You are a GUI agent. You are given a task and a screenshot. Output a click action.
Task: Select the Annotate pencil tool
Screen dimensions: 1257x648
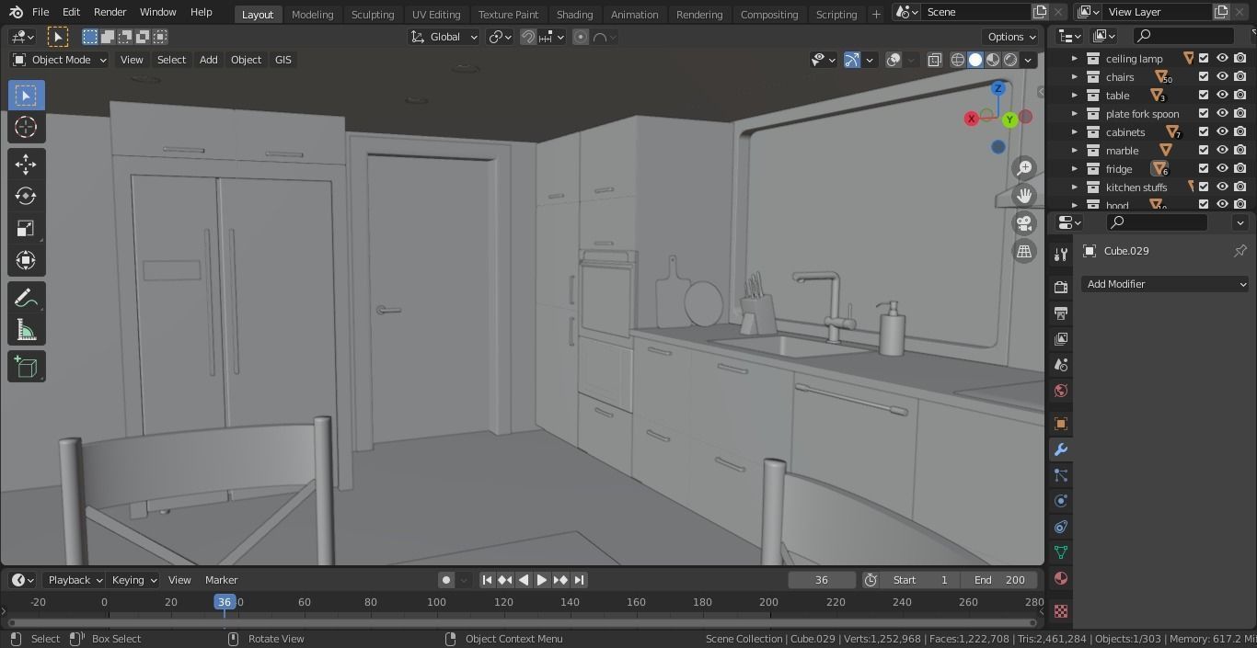click(26, 298)
